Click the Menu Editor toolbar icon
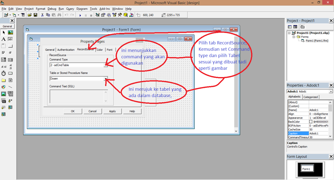The width and height of the screenshot is (334, 180). 23,15
